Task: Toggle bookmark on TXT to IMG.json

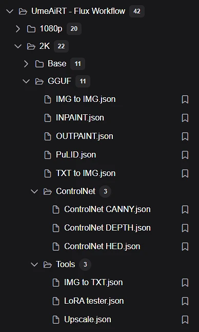Action: pos(185,173)
